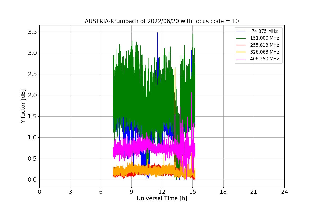Image resolution: width=316 pixels, height=210 pixels.
Task: Click the plot title mentioning AUSTRIA-Krumbach
Action: click(162, 21)
